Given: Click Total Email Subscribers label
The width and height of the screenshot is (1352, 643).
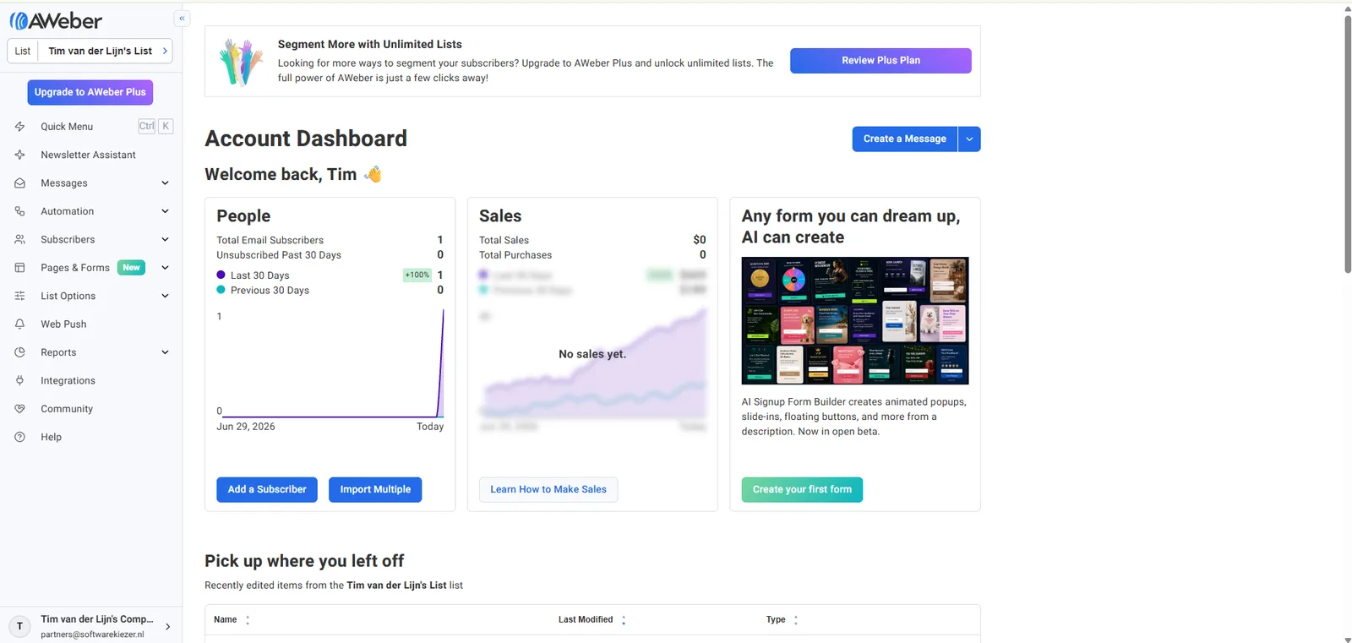Looking at the screenshot, I should click(270, 241).
